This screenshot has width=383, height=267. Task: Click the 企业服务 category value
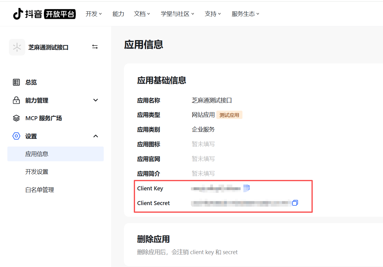203,130
